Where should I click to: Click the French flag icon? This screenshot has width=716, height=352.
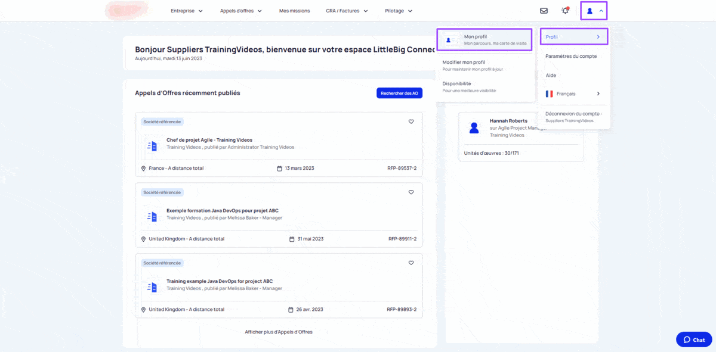549,94
